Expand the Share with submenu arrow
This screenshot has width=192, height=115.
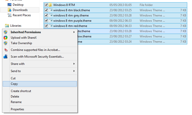[74, 64]
